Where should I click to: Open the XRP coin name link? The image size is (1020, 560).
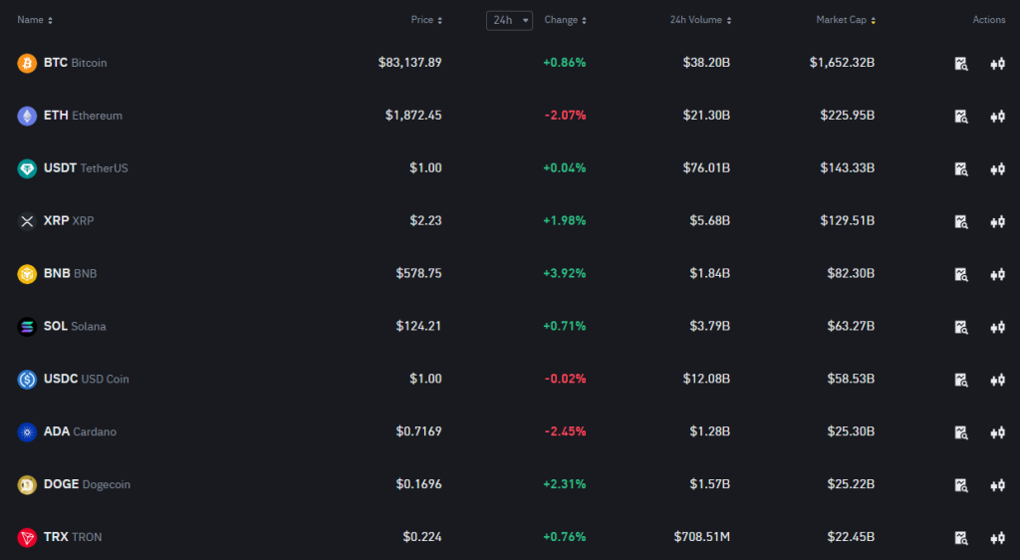(x=69, y=221)
